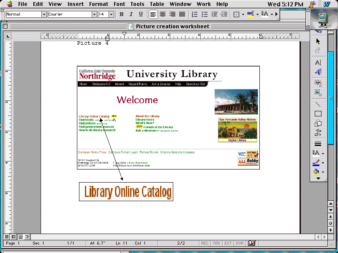Decrease paragraph indent
The image size is (338, 253).
click(x=214, y=14)
